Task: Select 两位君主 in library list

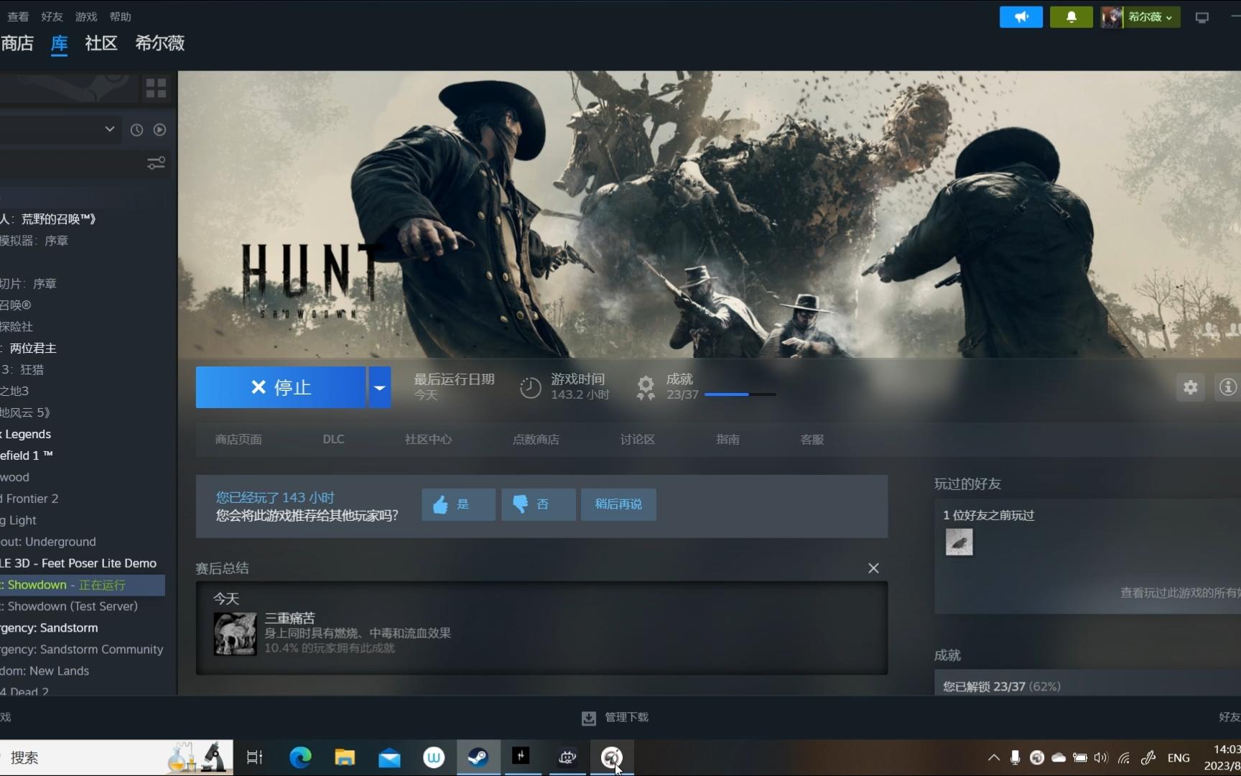Action: pos(82,348)
